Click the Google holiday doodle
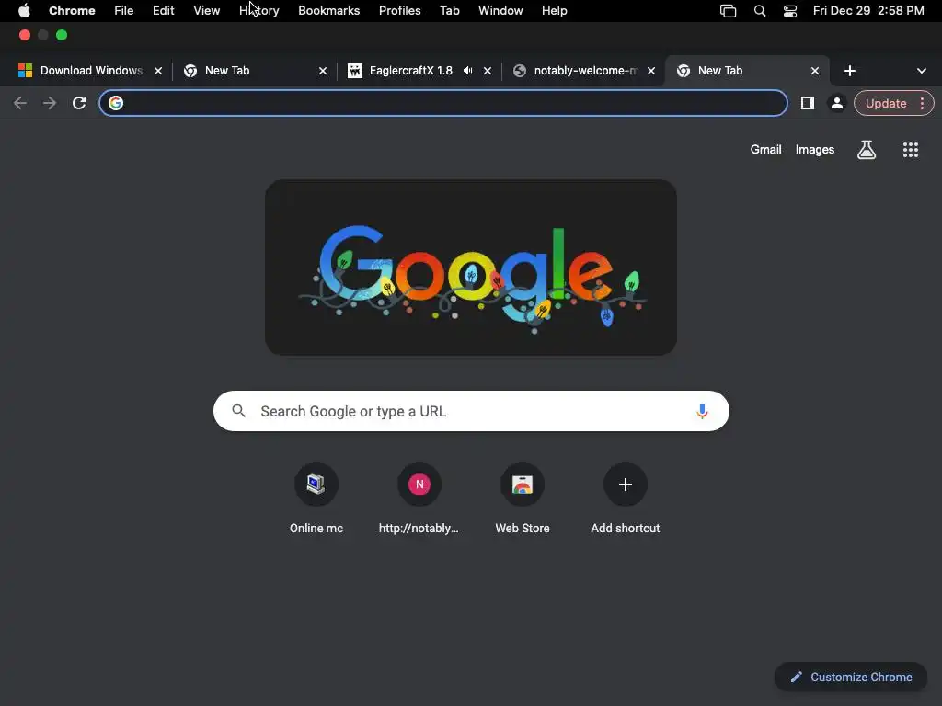The width and height of the screenshot is (942, 706). click(471, 268)
